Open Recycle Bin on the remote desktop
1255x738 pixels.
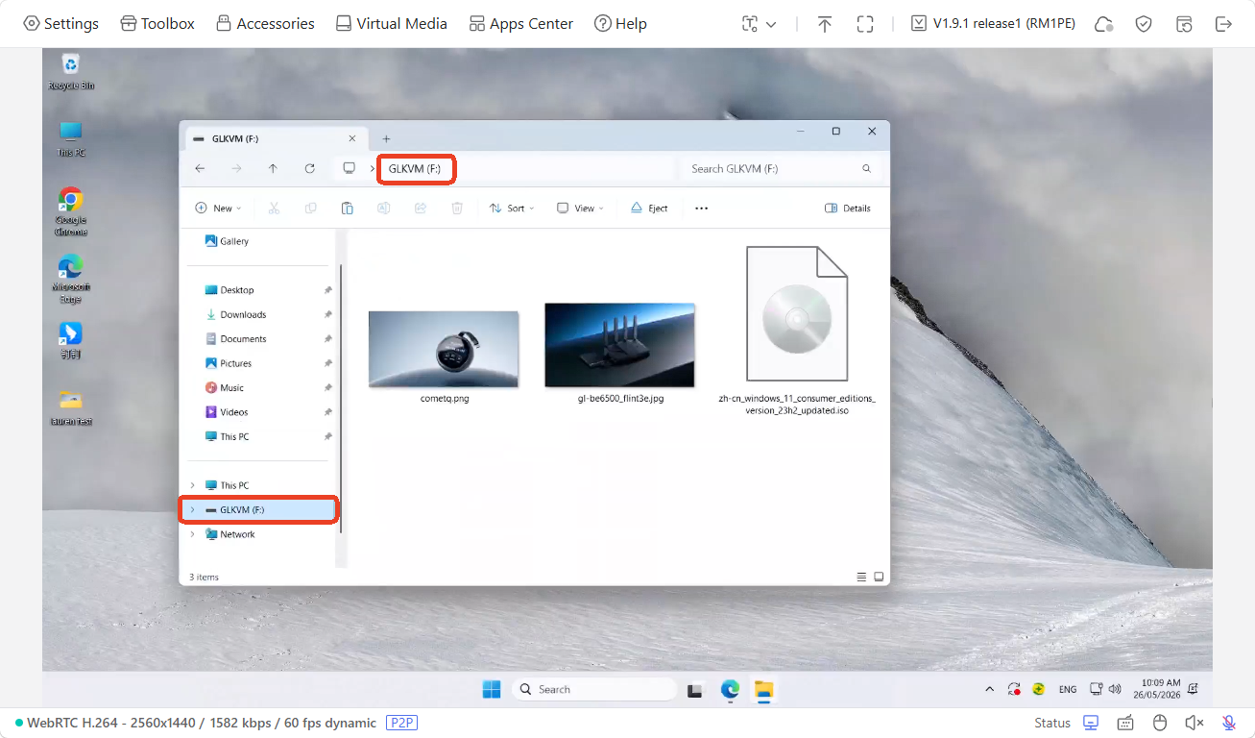(x=71, y=71)
